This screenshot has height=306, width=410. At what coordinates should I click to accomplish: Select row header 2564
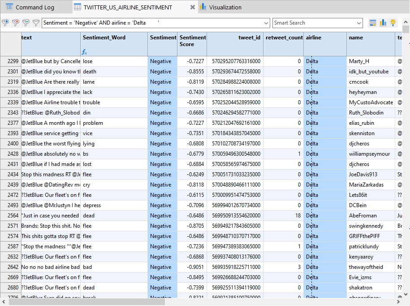point(11,216)
